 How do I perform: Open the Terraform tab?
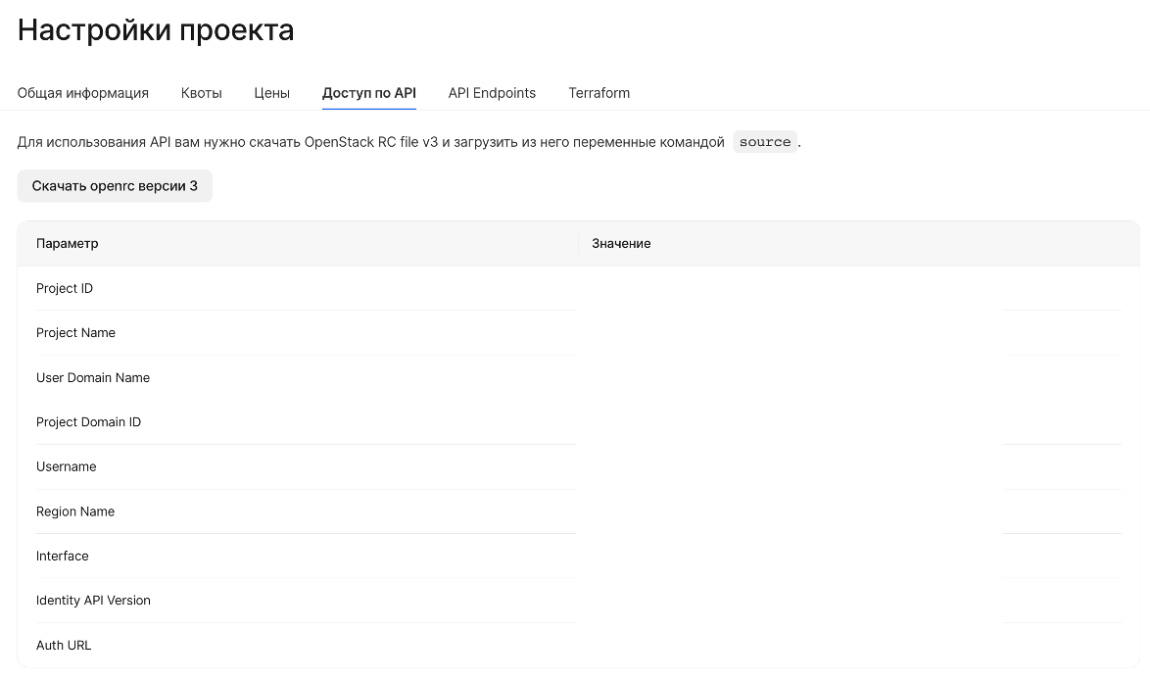pos(599,93)
